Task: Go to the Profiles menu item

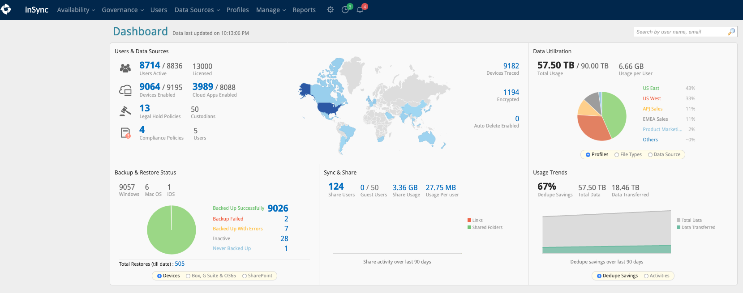Action: pyautogui.click(x=237, y=10)
